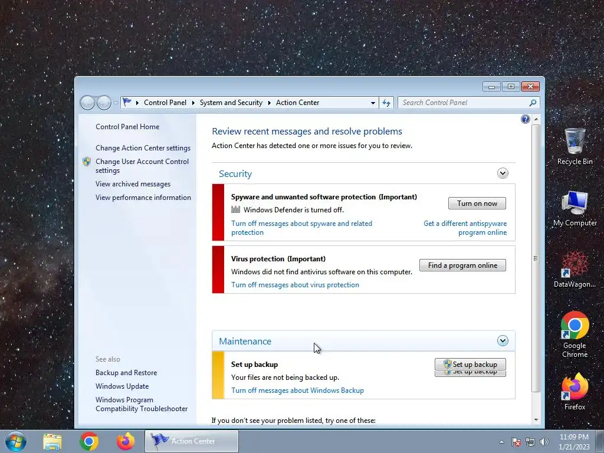The width and height of the screenshot is (604, 453).
Task: Click the taskbar clock and date
Action: click(x=574, y=442)
